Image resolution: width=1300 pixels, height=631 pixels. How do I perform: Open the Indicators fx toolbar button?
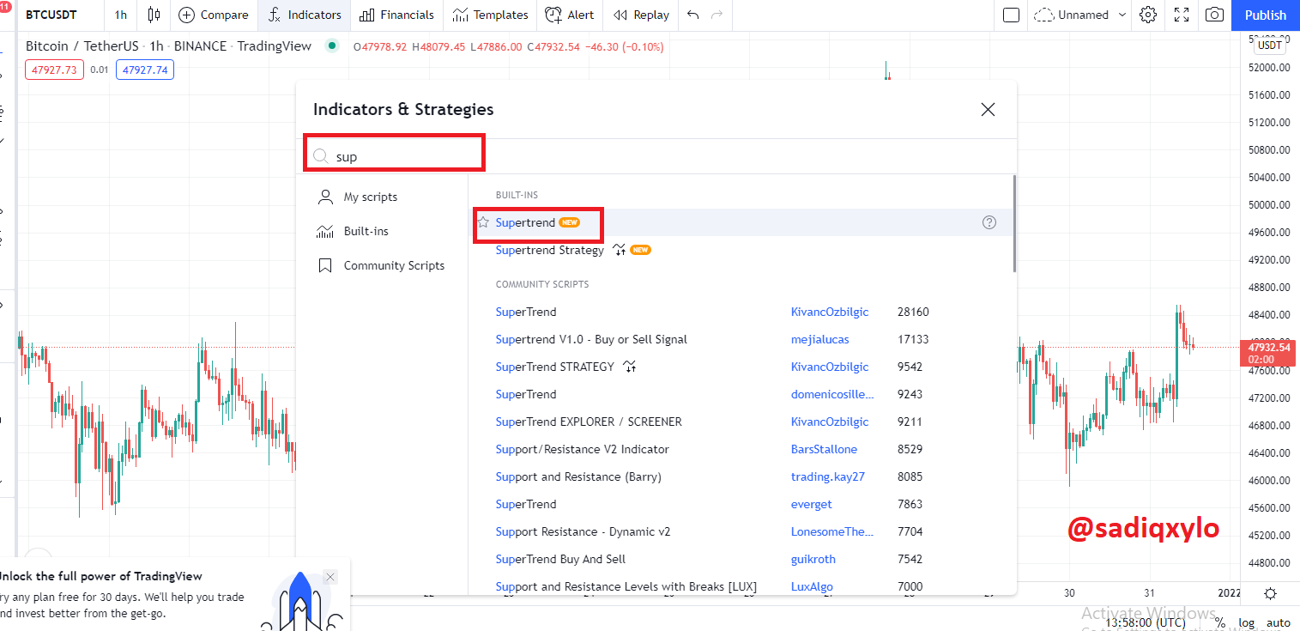(x=305, y=15)
